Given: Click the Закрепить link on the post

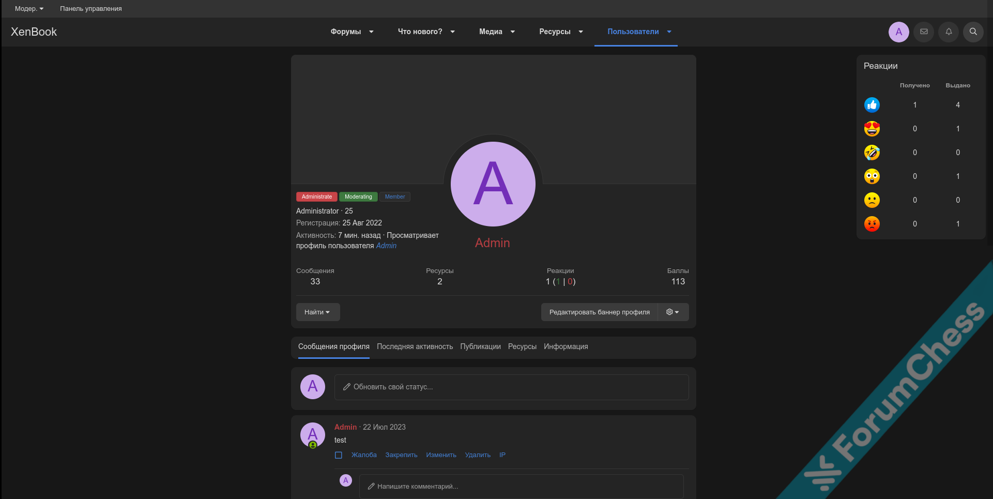Looking at the screenshot, I should coord(401,455).
